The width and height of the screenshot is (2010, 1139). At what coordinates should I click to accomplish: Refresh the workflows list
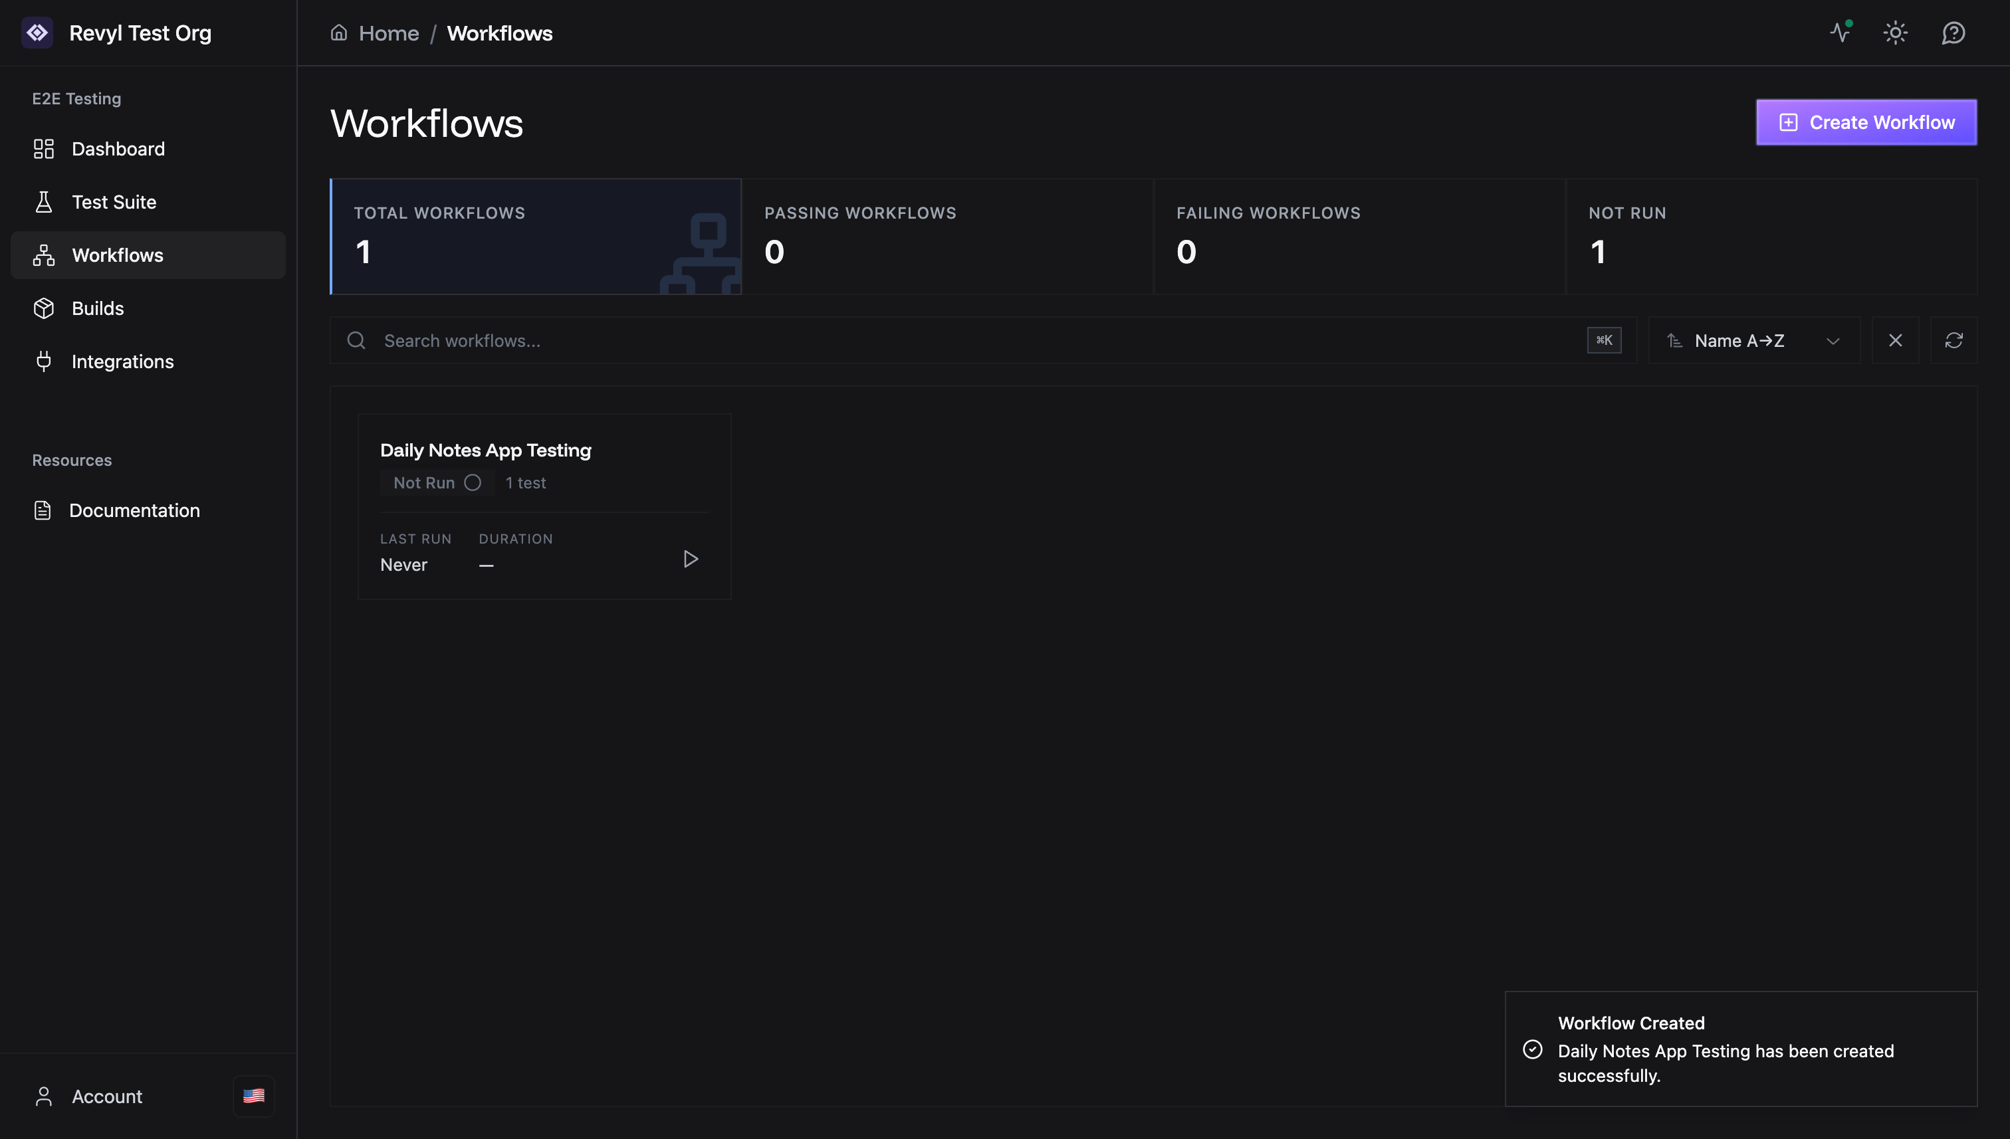(1954, 340)
